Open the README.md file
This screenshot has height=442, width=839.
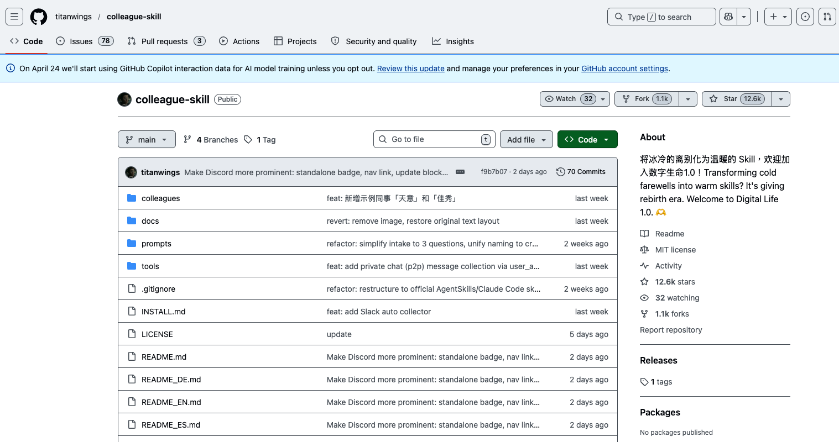coord(164,357)
